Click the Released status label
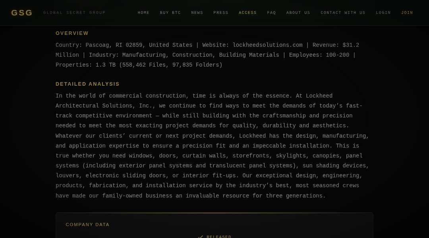Viewport: 429px width, 238px height. (x=219, y=237)
